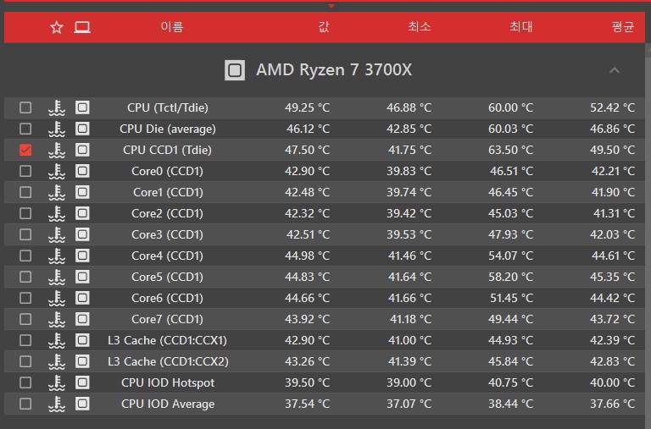Check the Core3 (CCD1) checkbox

click(x=25, y=234)
